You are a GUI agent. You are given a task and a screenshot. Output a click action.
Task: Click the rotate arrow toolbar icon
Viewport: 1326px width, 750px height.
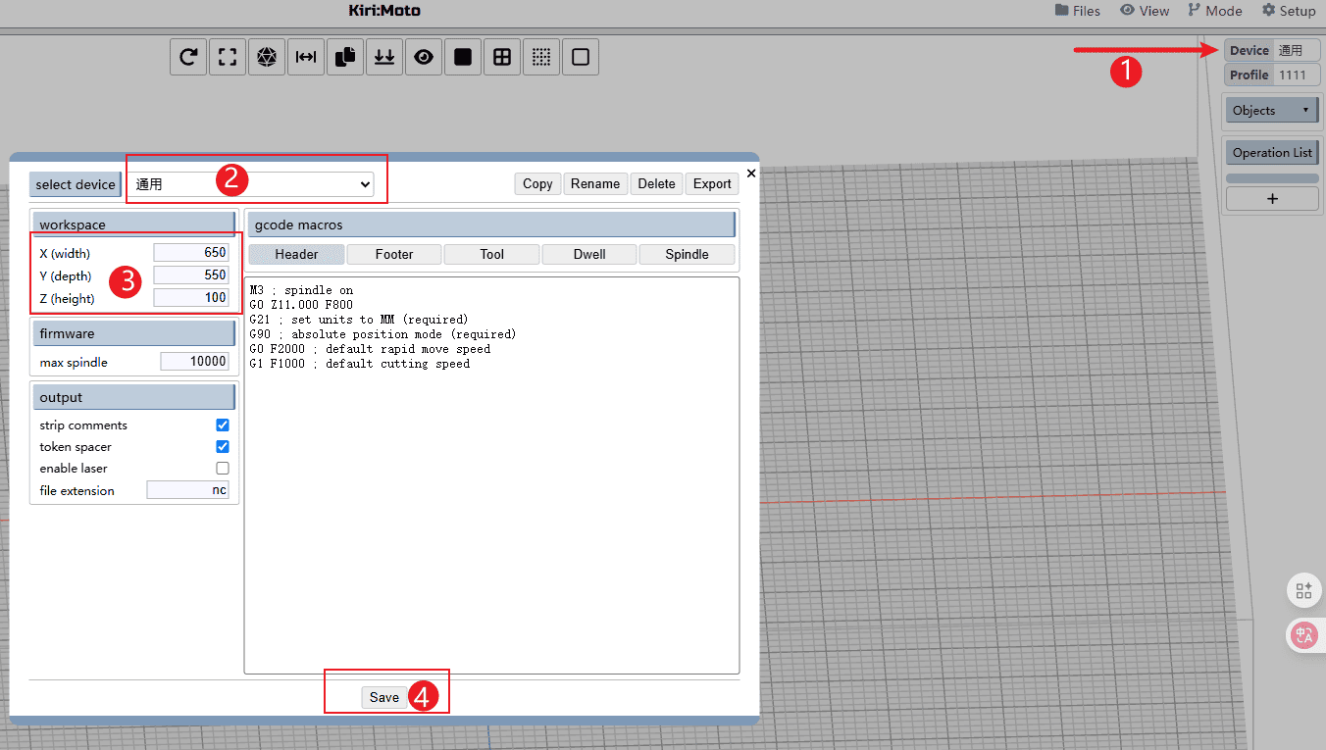188,58
